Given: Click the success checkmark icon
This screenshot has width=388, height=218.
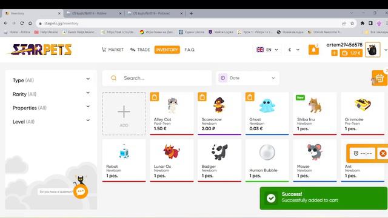Looking at the screenshot, I should coord(271,198).
